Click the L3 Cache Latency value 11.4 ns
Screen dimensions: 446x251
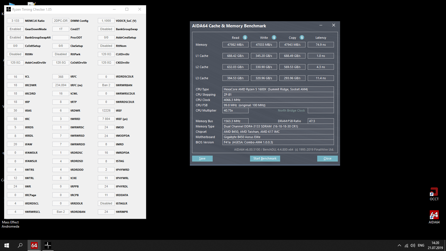(x=321, y=78)
